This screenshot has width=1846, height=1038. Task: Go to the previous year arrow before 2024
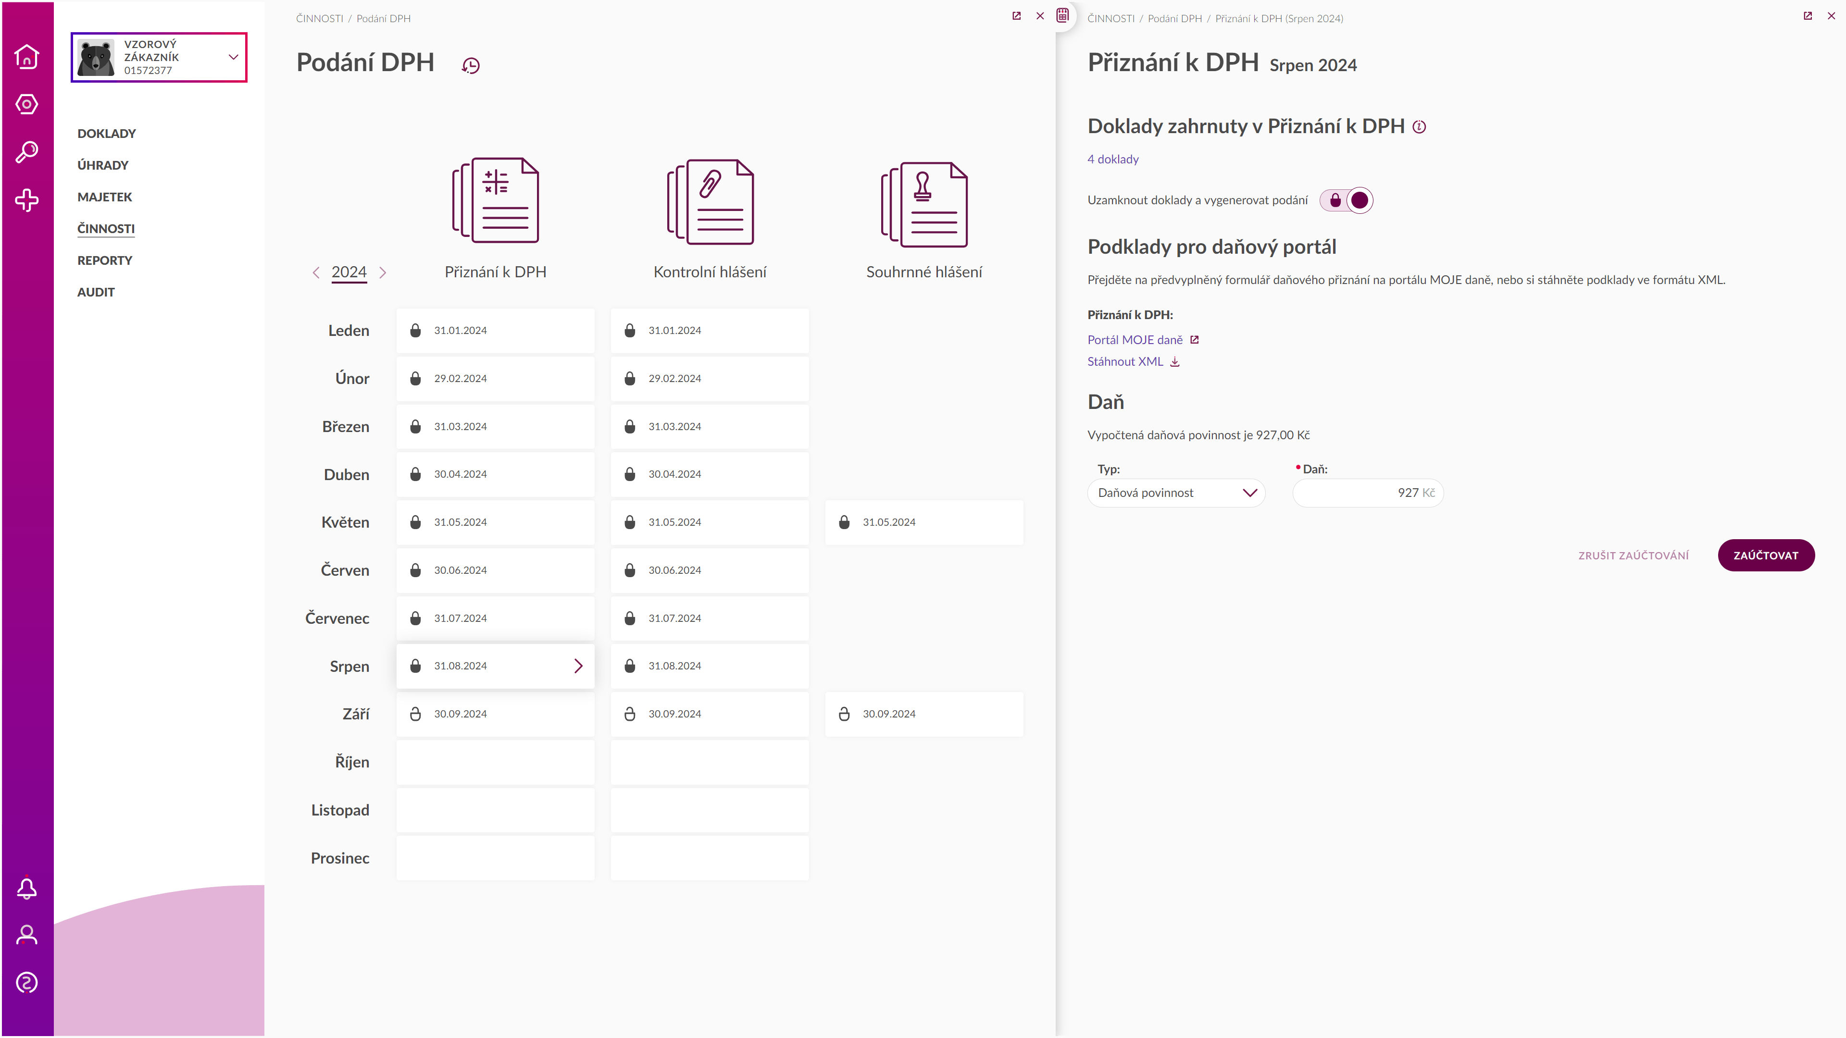(316, 272)
